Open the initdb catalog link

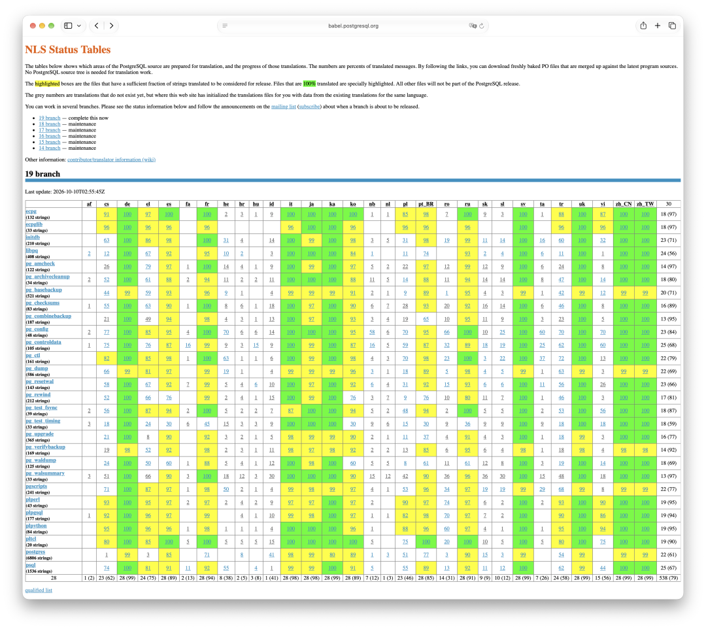click(x=33, y=237)
